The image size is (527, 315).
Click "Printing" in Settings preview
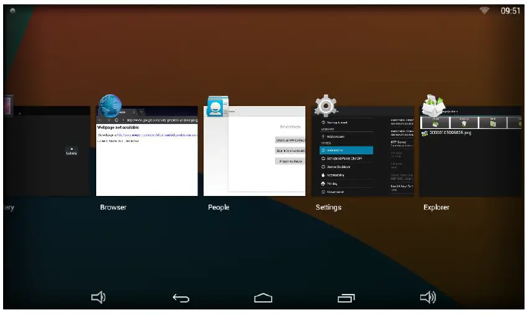coord(332,184)
